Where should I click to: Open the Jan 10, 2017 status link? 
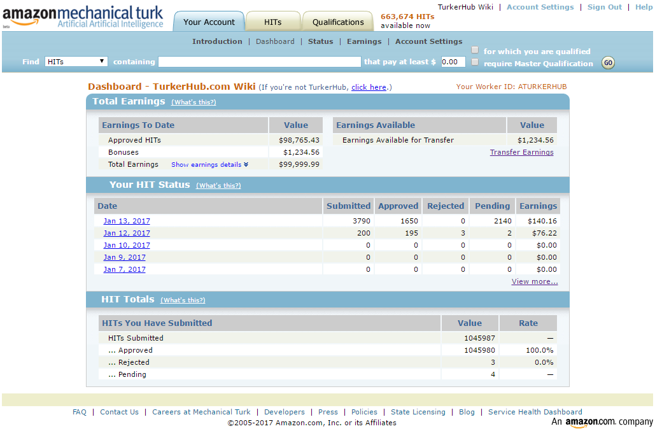pyautogui.click(x=127, y=245)
